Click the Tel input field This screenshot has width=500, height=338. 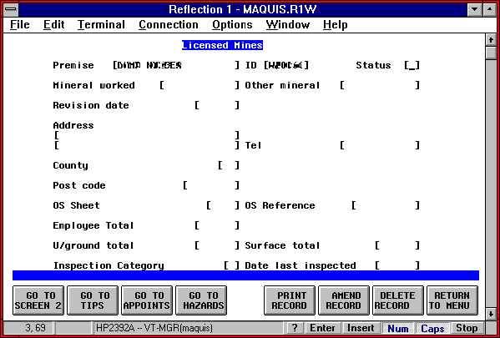click(380, 145)
